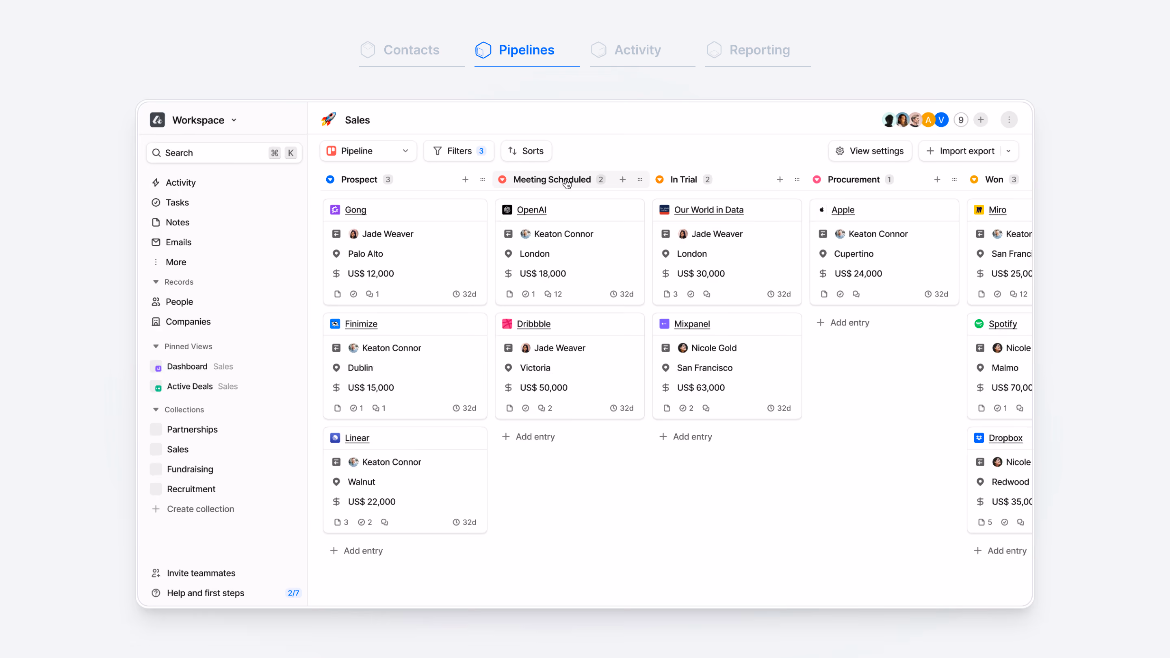This screenshot has width=1170, height=658.
Task: Switch to the Contacts tab
Action: click(x=411, y=50)
